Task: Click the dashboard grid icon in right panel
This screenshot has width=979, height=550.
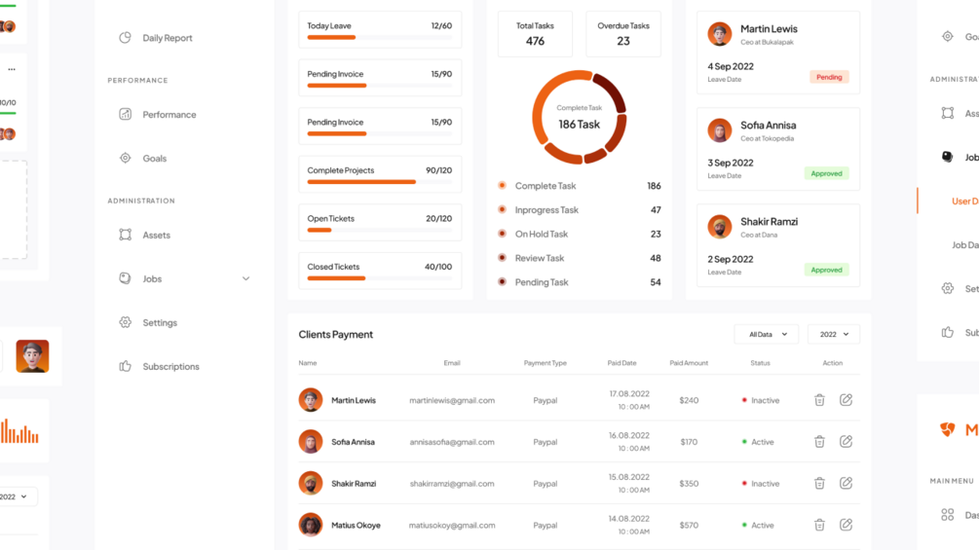Action: [x=948, y=514]
